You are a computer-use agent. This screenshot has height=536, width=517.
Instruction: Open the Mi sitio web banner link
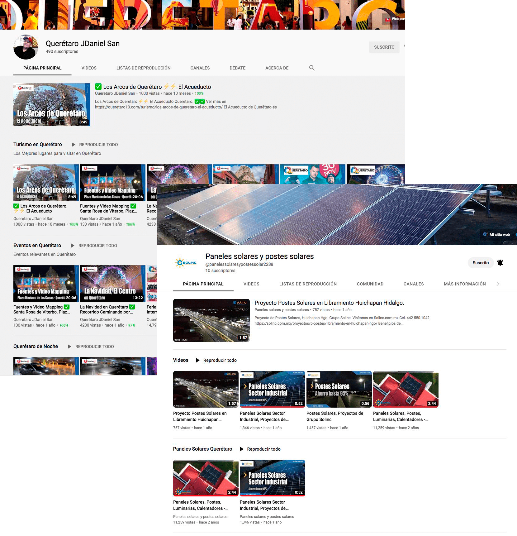coord(497,234)
